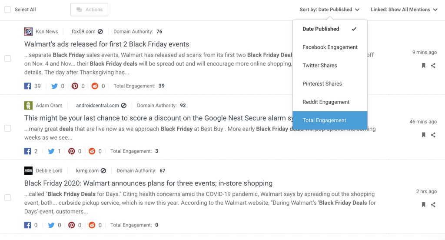Screen dimensions: 445x240
Task: Share the Black Friday 2020 article
Action: tap(433, 205)
